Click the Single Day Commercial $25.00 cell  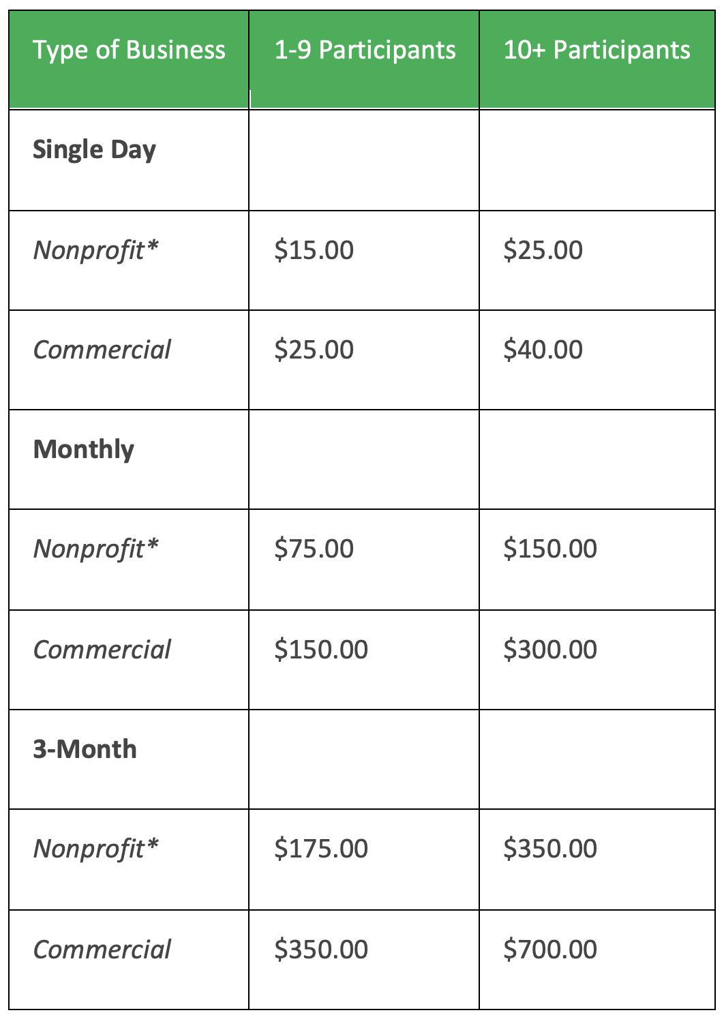click(x=314, y=350)
